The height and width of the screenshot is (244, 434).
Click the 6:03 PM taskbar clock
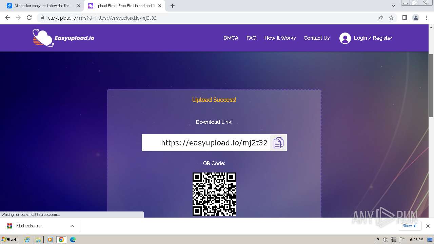pyautogui.click(x=416, y=240)
